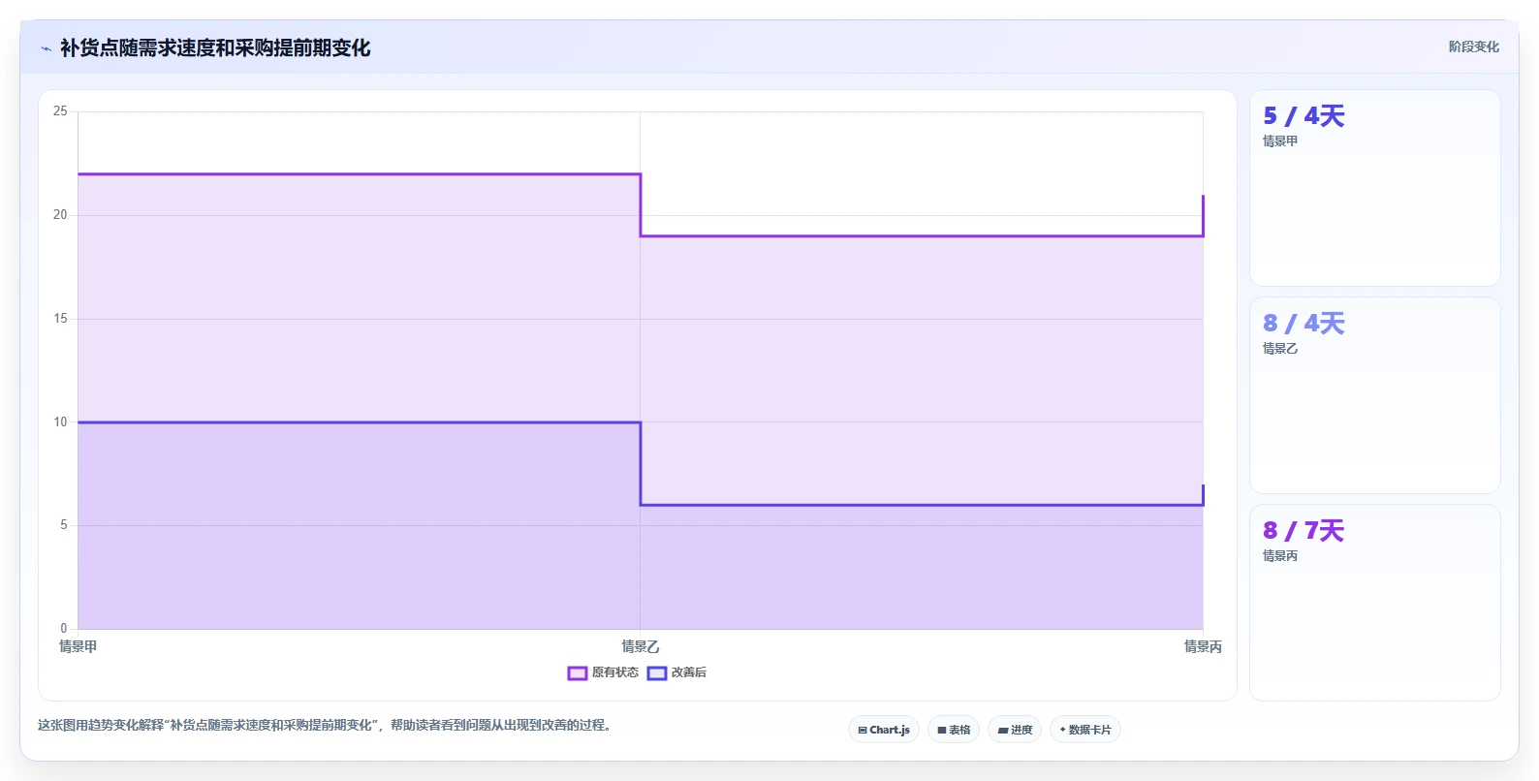Click the y-axis value 0
Image resolution: width=1539 pixels, height=781 pixels.
click(64, 629)
